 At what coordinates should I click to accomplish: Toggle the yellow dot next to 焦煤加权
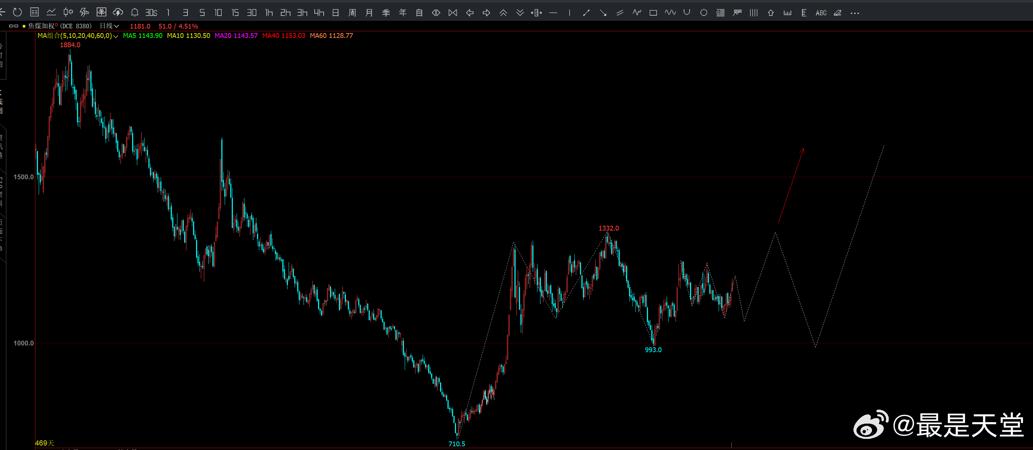pyautogui.click(x=24, y=26)
